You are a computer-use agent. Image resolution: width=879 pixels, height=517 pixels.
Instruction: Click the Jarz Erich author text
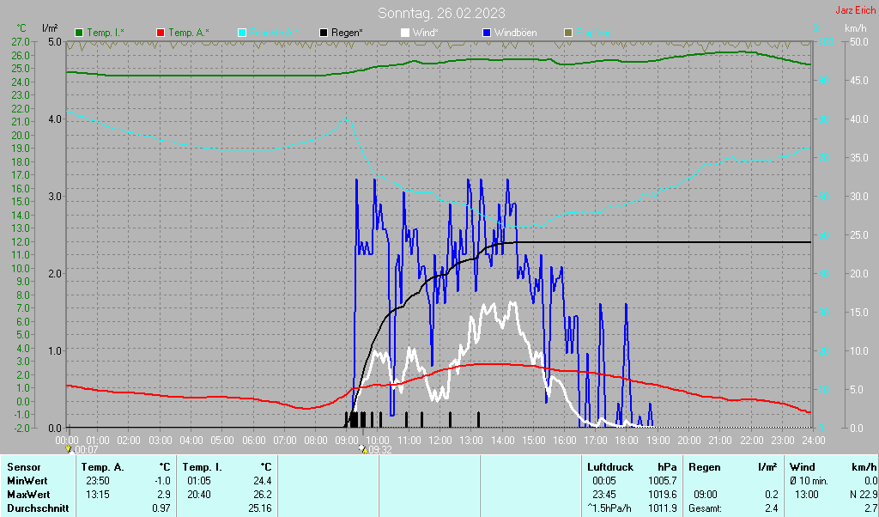[856, 11]
